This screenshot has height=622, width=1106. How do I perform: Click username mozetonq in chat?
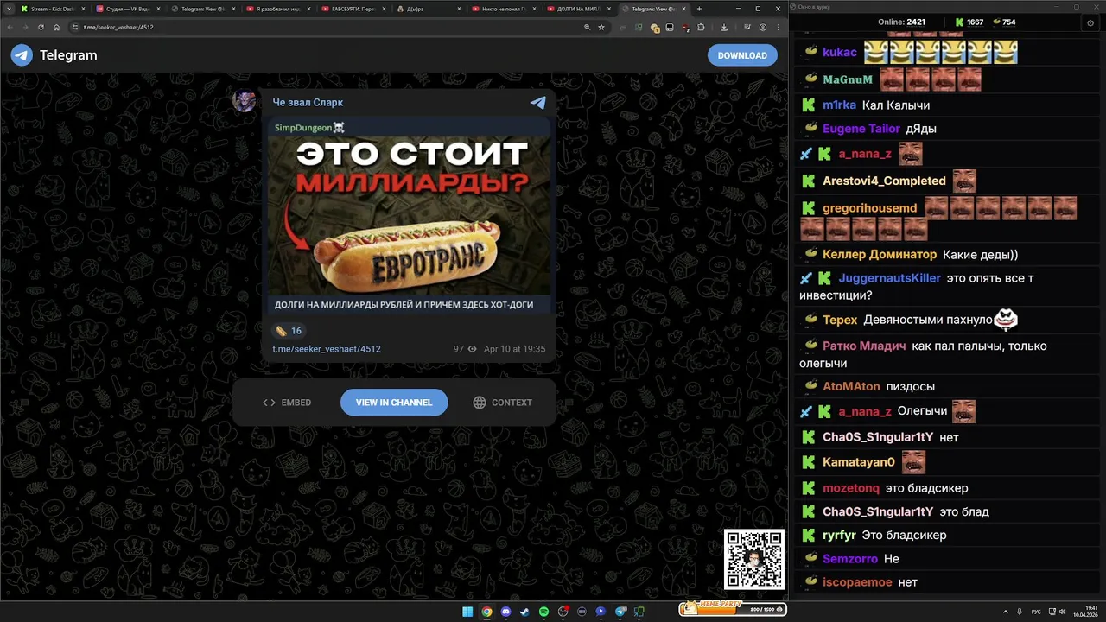pos(851,488)
